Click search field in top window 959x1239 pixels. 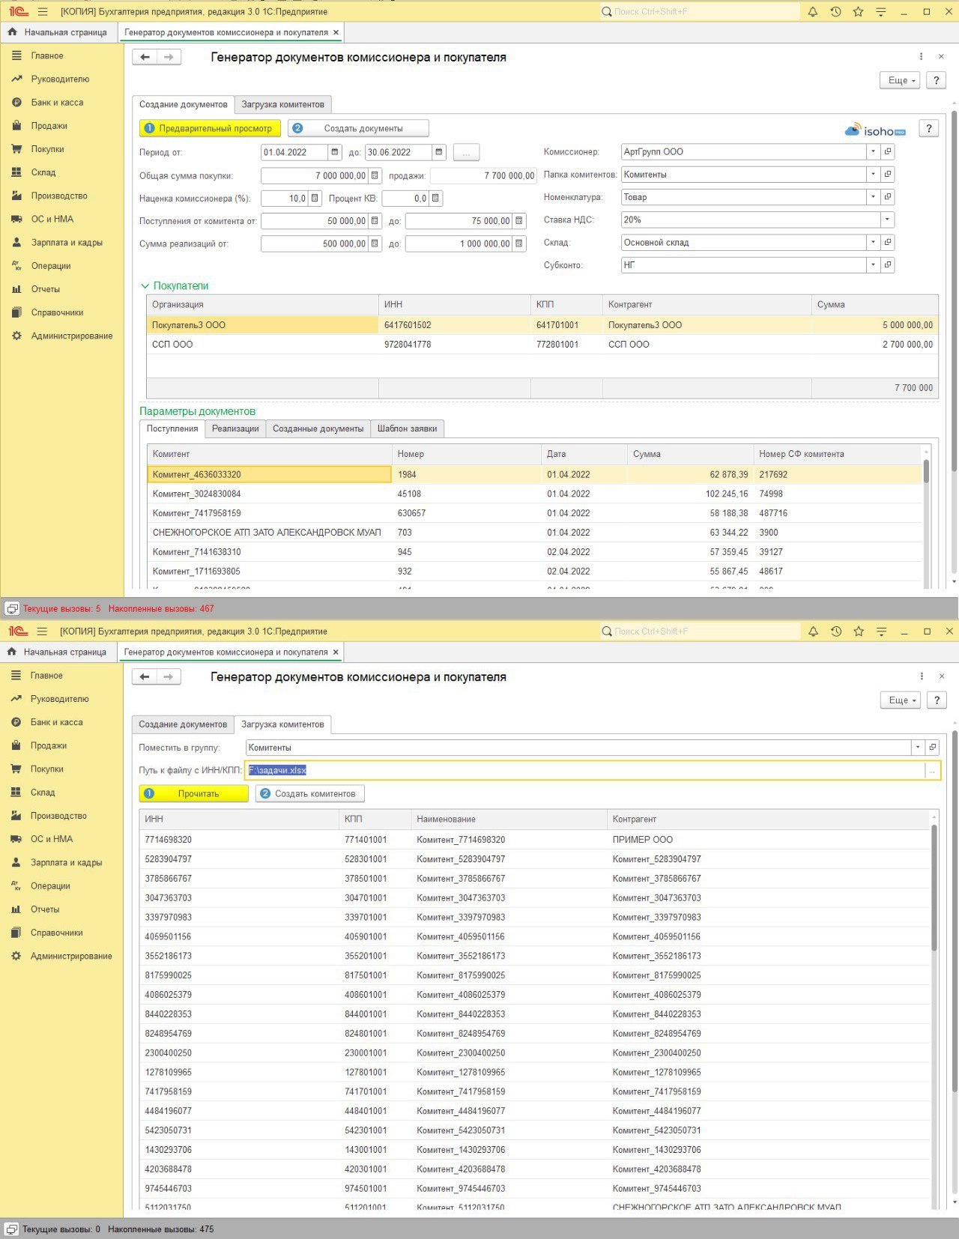[x=700, y=12]
